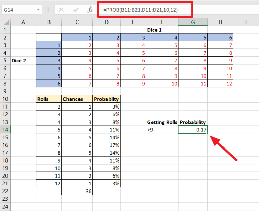Click the Rolls value 11 in B20
The height and width of the screenshot is (211, 259).
(x=49, y=176)
